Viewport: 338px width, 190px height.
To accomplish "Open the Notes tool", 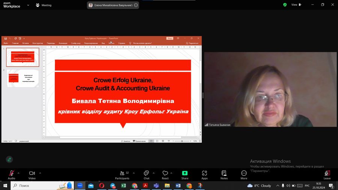I will (224, 175).
